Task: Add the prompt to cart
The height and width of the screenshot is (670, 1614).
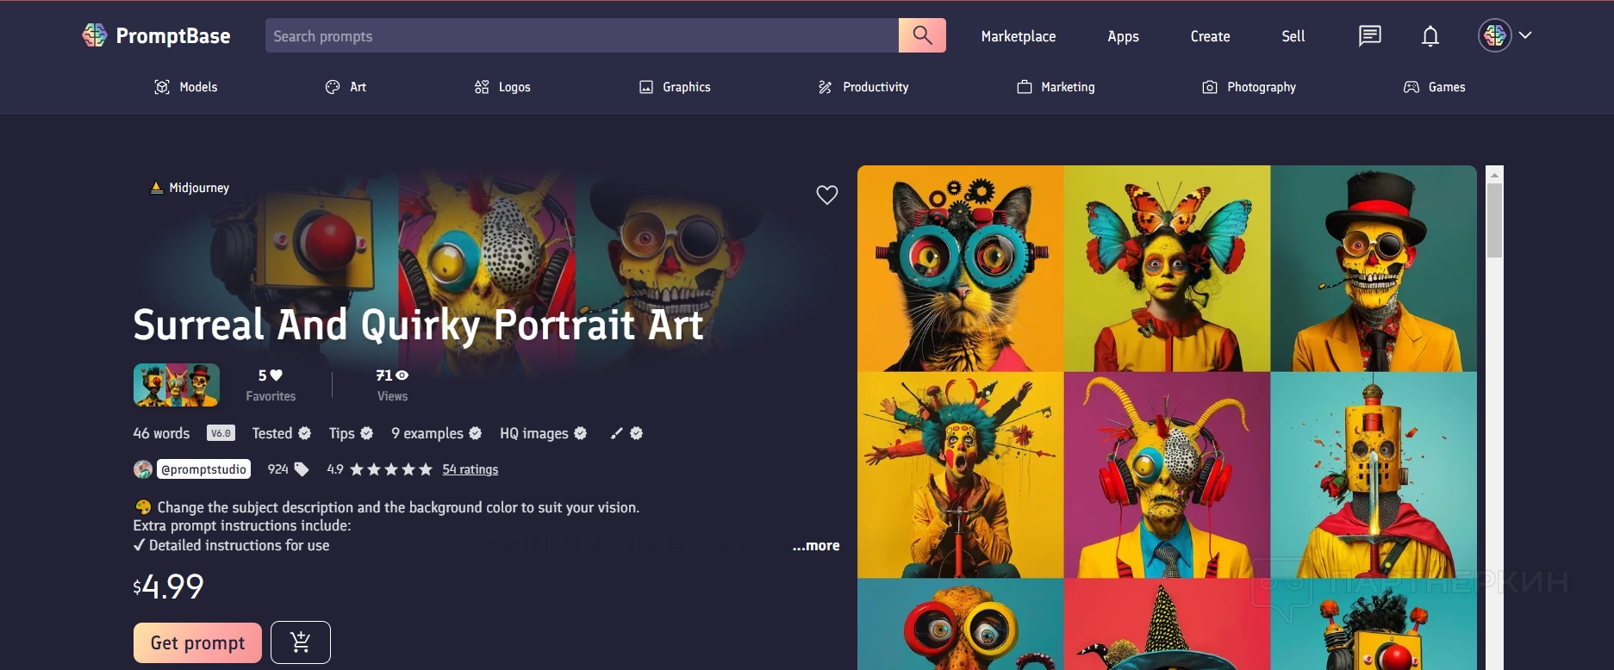Action: coord(301,642)
